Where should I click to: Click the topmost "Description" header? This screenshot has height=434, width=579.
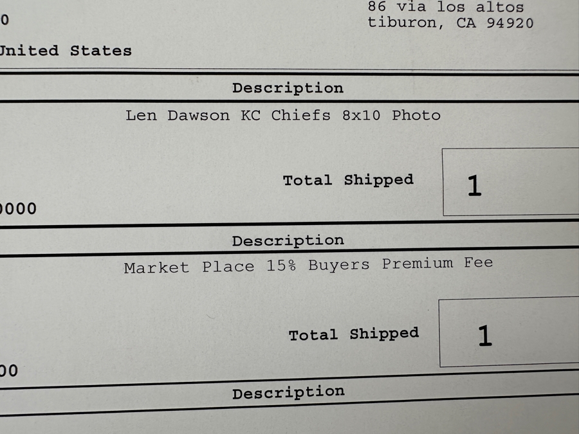pos(288,88)
